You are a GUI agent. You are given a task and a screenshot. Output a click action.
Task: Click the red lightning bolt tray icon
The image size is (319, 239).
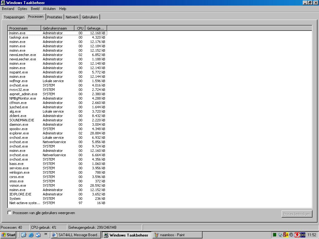(x=297, y=235)
